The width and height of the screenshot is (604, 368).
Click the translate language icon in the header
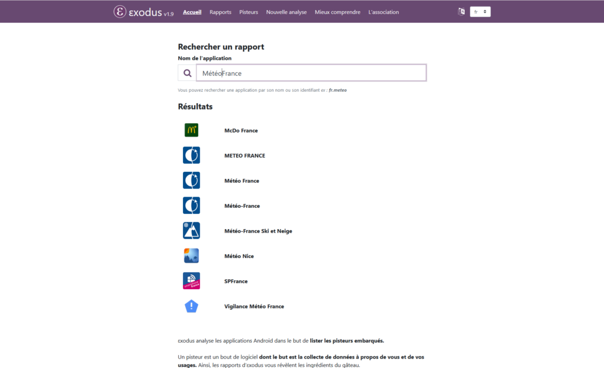(461, 12)
